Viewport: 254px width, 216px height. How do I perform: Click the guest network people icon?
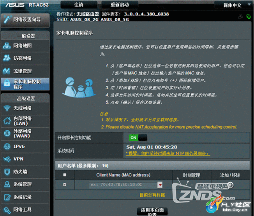pyautogui.click(x=7, y=58)
